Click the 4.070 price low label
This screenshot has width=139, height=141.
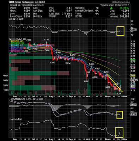(108, 87)
